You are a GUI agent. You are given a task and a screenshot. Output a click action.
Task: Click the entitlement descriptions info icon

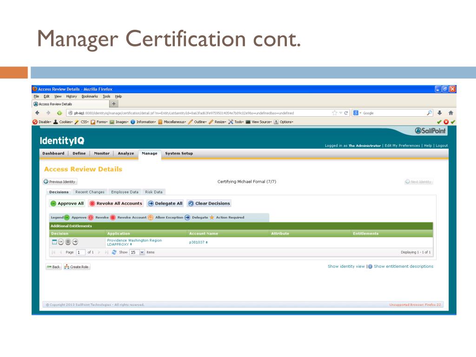(370, 266)
